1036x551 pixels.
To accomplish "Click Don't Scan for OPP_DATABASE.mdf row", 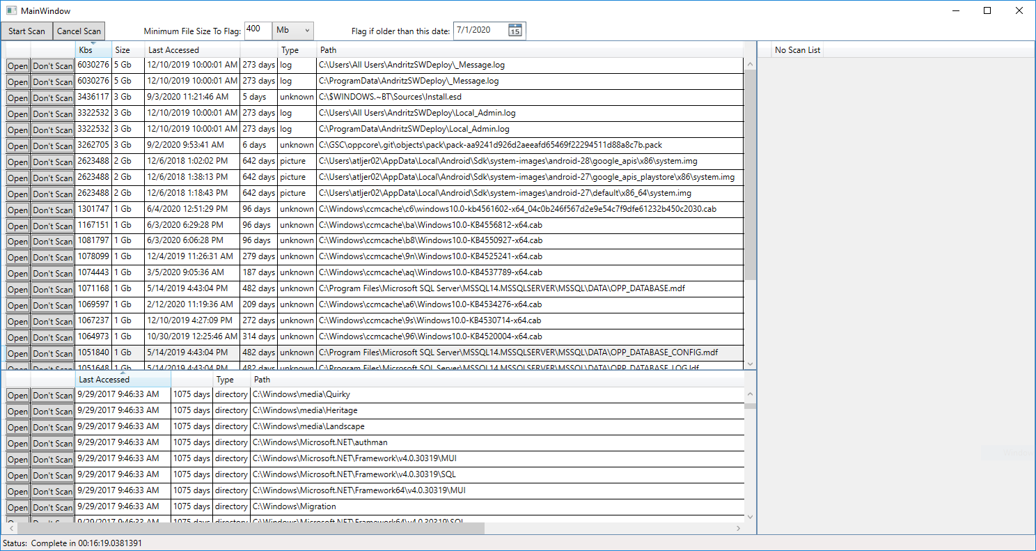I will (x=53, y=289).
